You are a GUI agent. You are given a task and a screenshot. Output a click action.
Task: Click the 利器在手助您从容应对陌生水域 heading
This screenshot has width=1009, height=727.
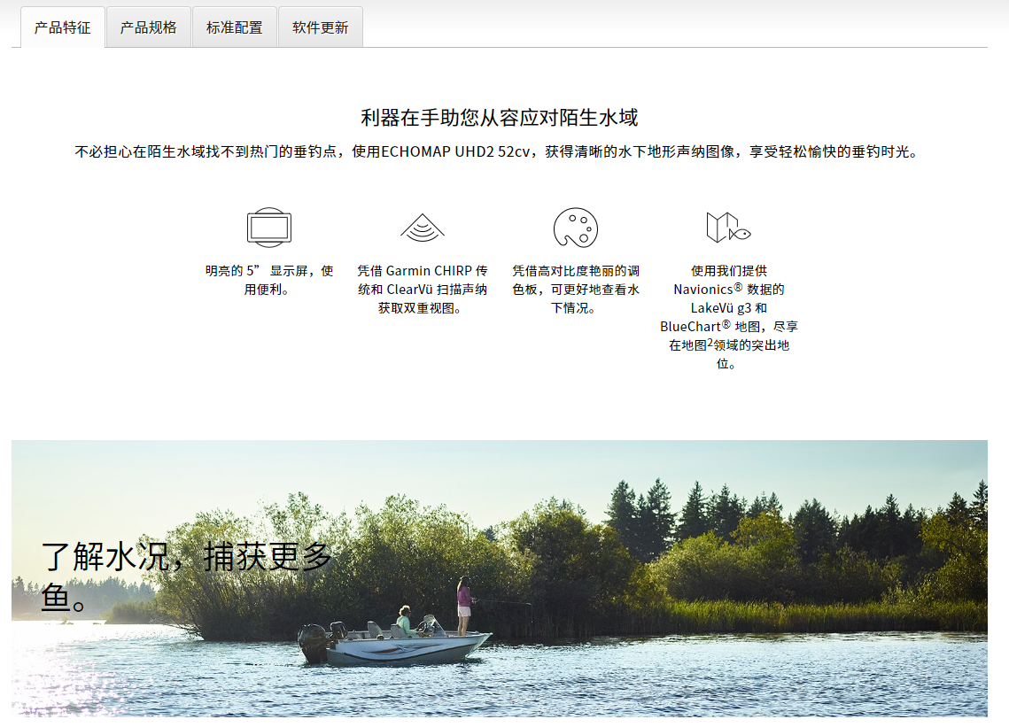(x=500, y=118)
